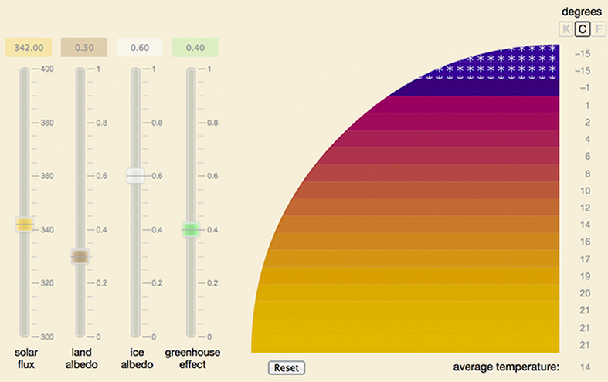Click the green greenhouse effect slider handle
This screenshot has width=608, height=382.
pyautogui.click(x=191, y=229)
